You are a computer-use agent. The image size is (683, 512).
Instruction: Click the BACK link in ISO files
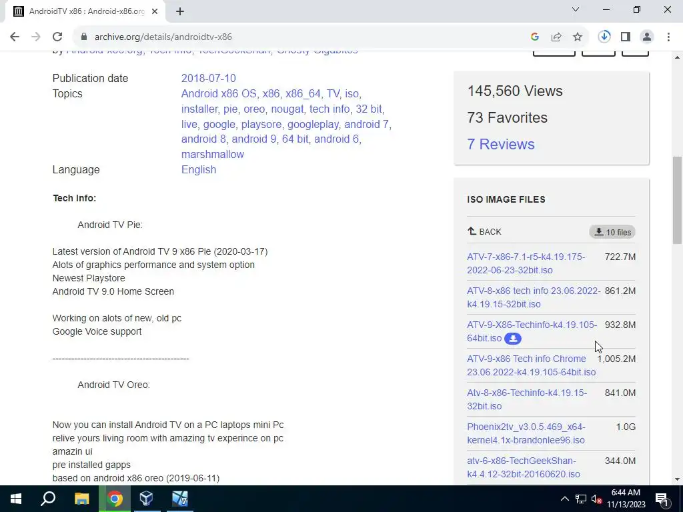484,231
